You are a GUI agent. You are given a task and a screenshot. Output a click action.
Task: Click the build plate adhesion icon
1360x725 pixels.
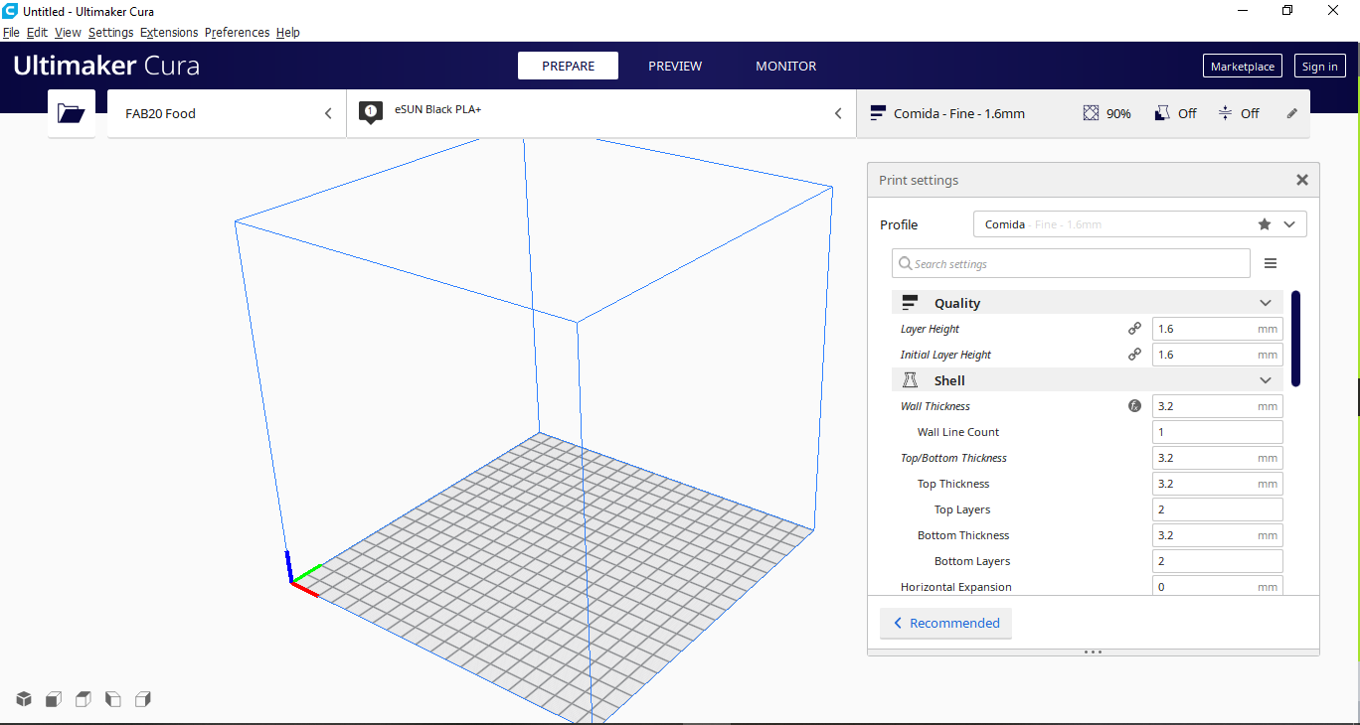pos(1225,113)
